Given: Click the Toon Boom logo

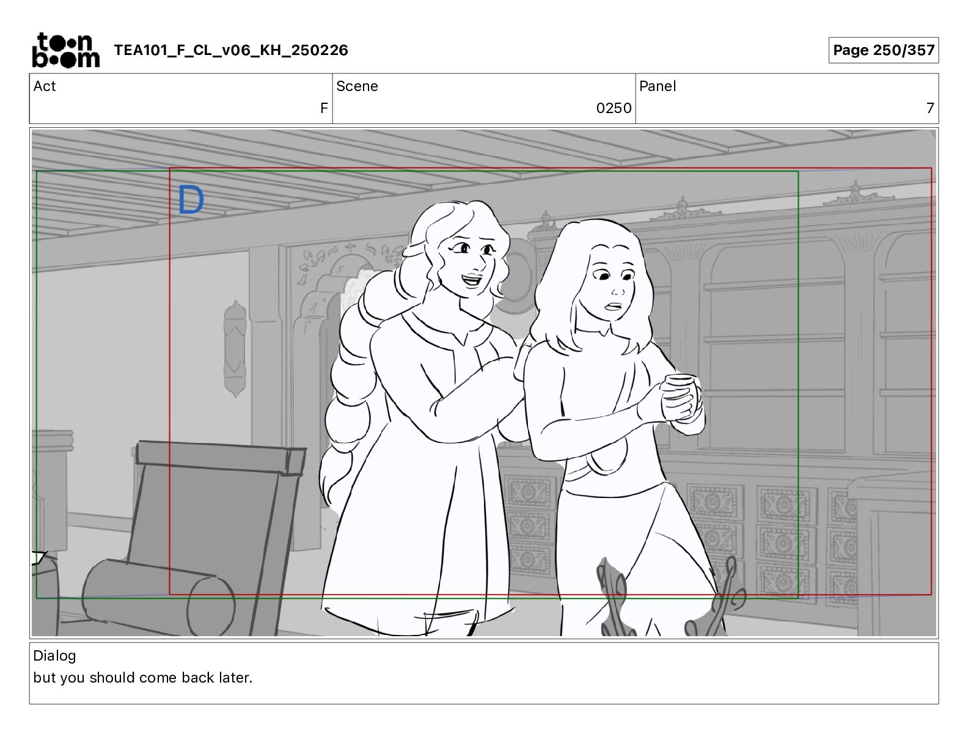Looking at the screenshot, I should click(x=65, y=50).
